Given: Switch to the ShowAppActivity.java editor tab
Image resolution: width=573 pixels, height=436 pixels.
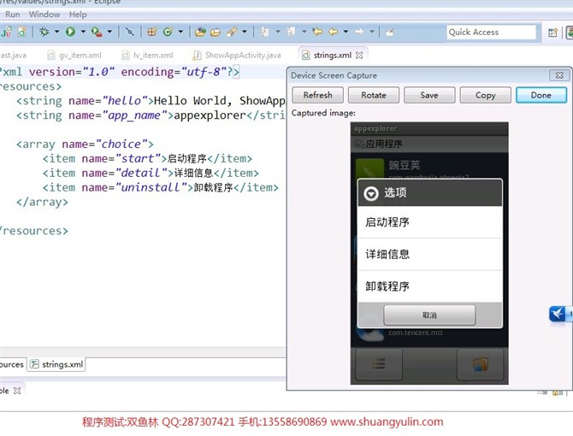Looking at the screenshot, I should (x=237, y=55).
